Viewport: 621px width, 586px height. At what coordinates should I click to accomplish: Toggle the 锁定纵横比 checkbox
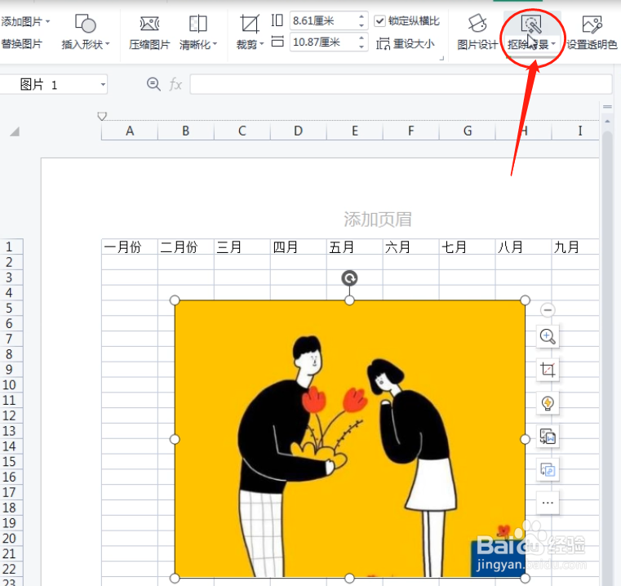pos(379,20)
